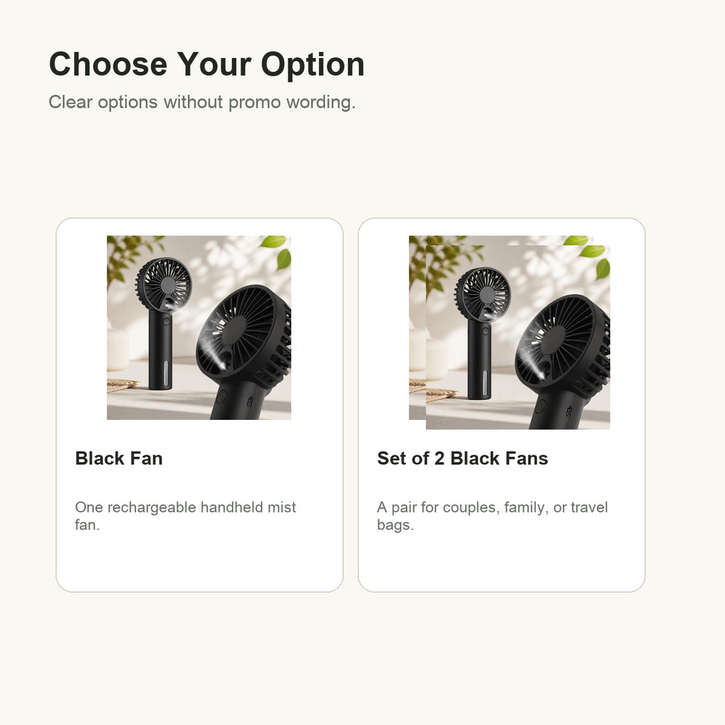725x725 pixels.
Task: Click "One rechargeable handheld mist fan." description
Action: pyautogui.click(x=185, y=516)
